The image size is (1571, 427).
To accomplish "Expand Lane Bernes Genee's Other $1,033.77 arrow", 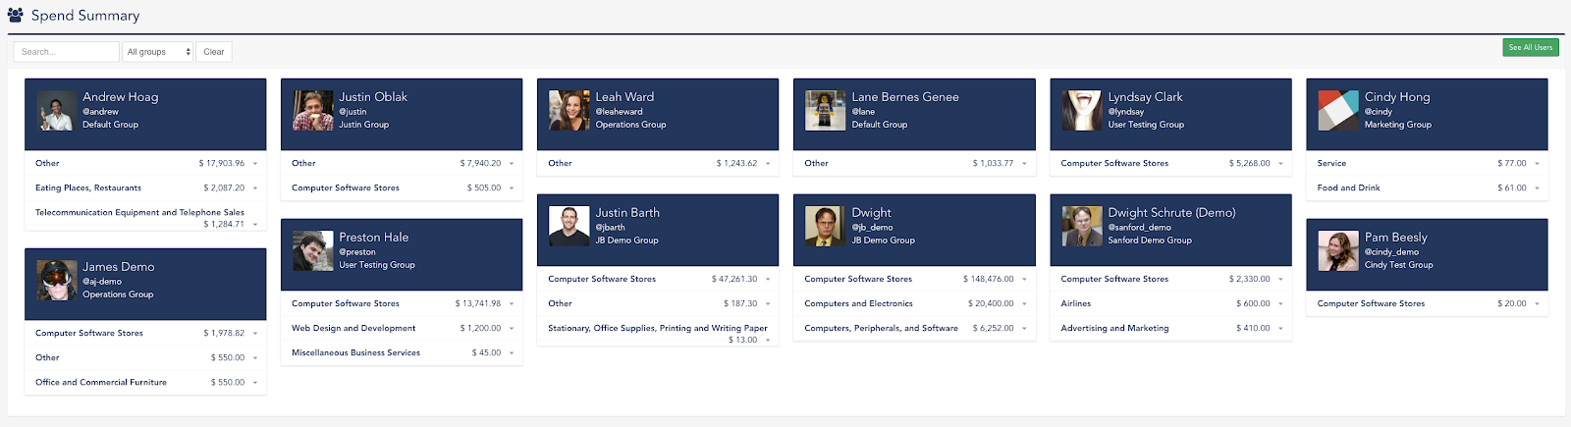I will click(x=1024, y=164).
